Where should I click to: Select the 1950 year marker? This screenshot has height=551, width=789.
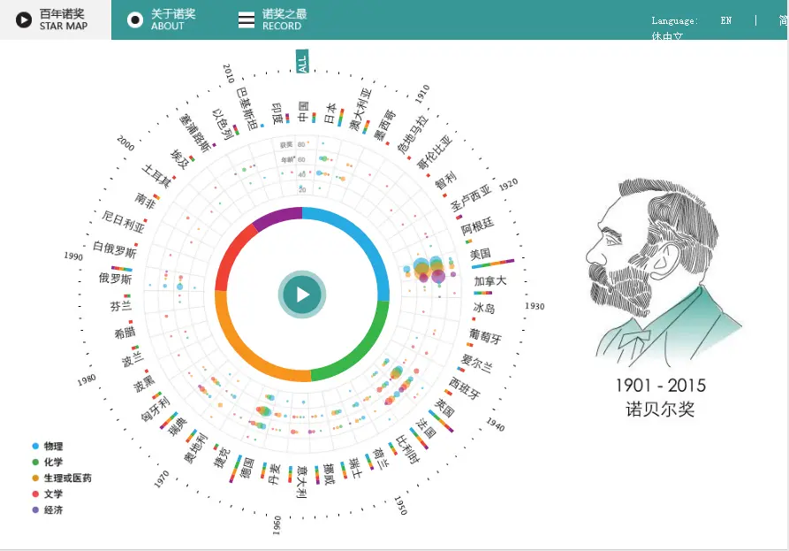tap(400, 505)
